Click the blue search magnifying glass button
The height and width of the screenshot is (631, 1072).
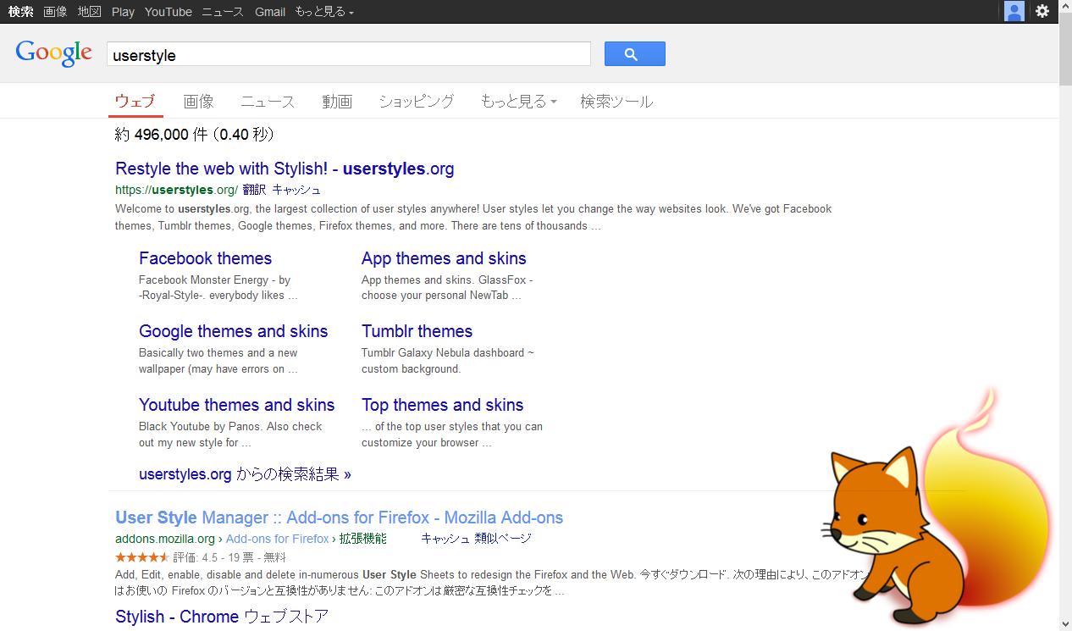pyautogui.click(x=634, y=53)
